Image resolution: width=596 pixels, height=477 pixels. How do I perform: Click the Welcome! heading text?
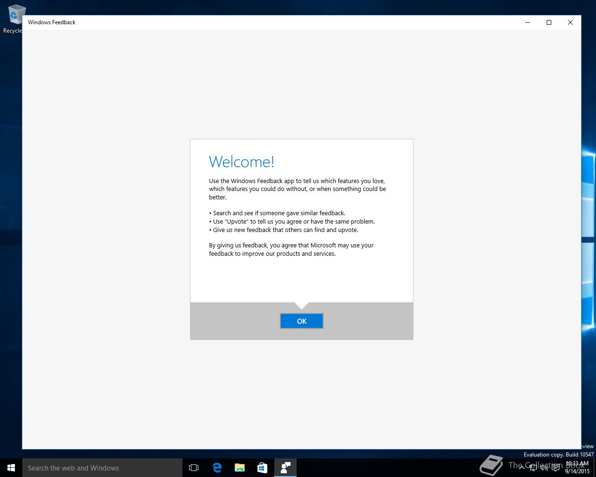(242, 162)
